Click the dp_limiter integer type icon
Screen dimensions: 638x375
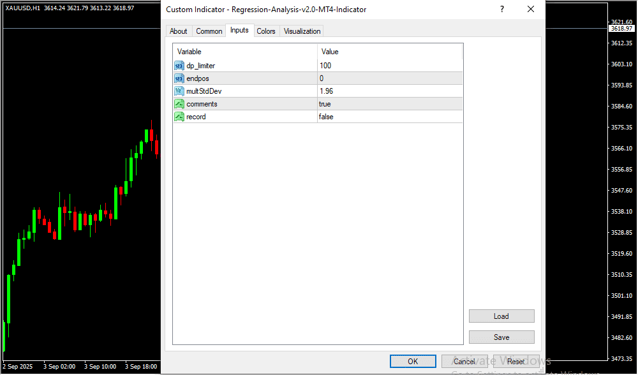[179, 66]
